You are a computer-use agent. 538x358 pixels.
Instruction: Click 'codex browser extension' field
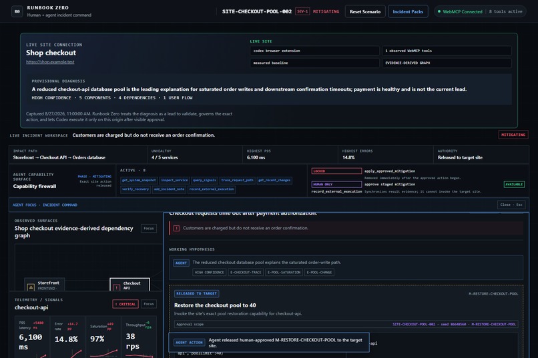tap(314, 51)
